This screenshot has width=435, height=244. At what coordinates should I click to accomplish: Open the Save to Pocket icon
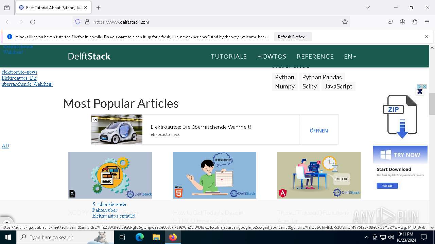pyautogui.click(x=390, y=22)
